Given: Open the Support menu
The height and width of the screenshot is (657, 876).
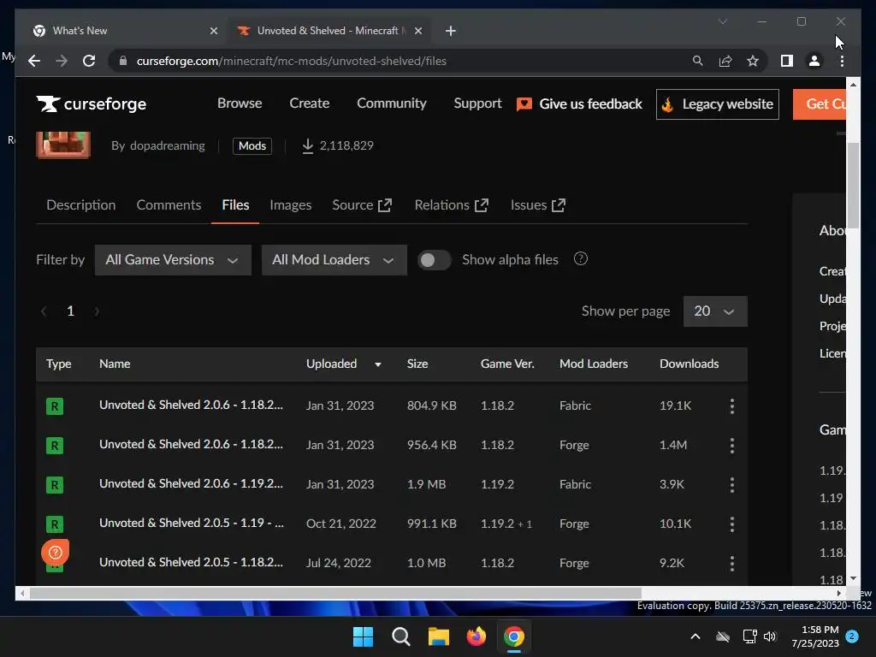Looking at the screenshot, I should pos(477,104).
